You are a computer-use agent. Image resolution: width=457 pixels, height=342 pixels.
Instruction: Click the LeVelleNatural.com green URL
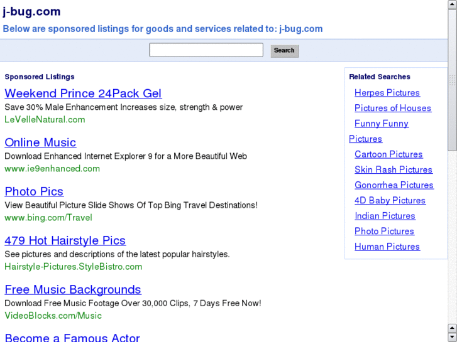(x=45, y=120)
